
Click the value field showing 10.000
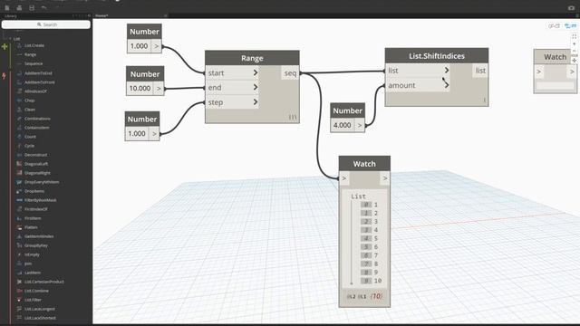click(140, 89)
